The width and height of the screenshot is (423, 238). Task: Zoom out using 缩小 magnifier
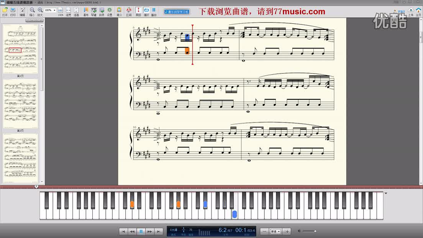[x=32, y=11]
